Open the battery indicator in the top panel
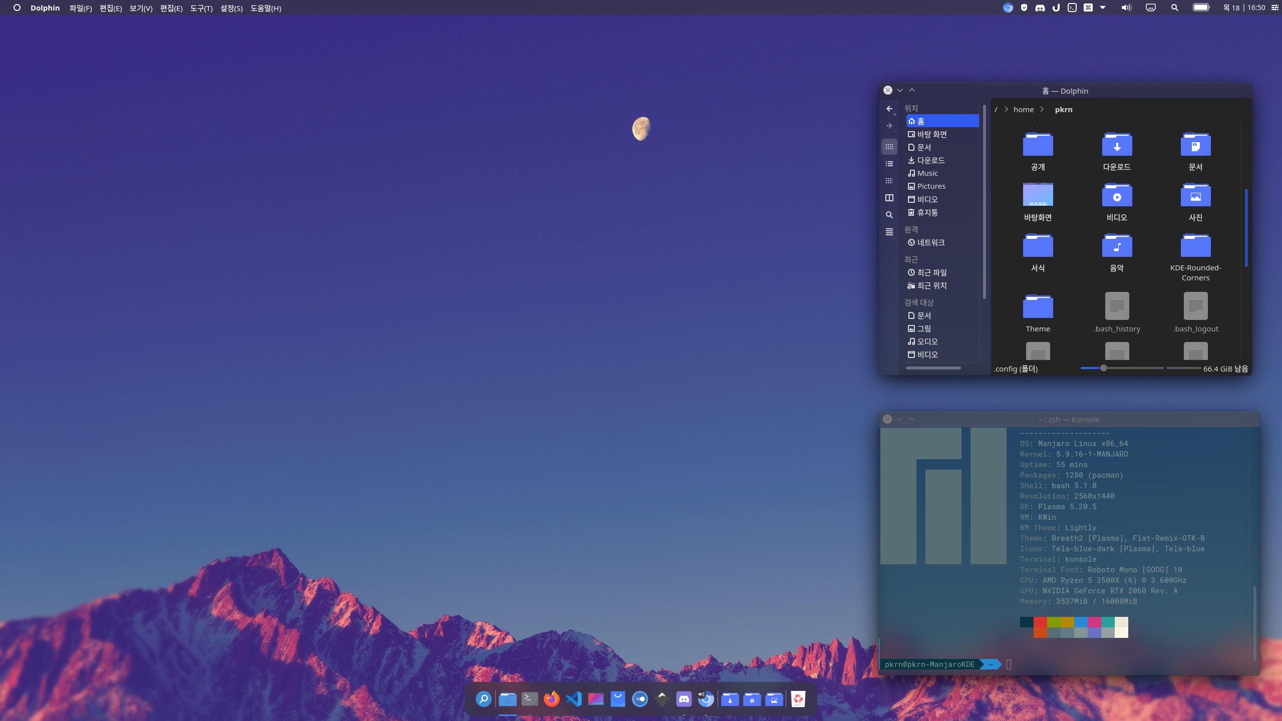Image resolution: width=1282 pixels, height=721 pixels. [x=1201, y=8]
